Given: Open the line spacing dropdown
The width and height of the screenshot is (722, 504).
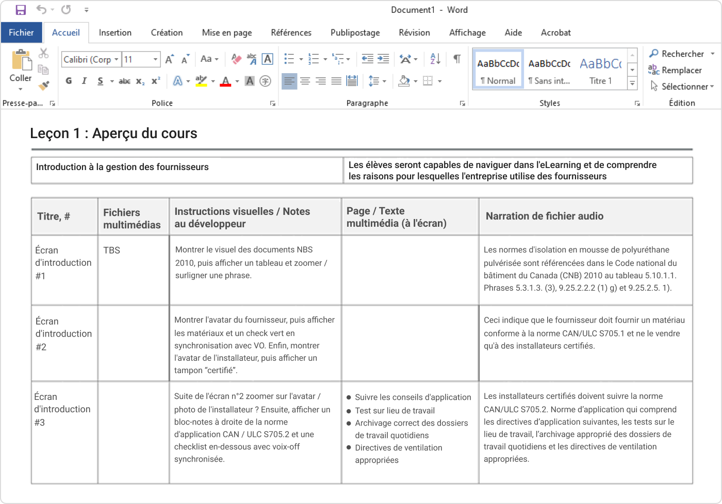Looking at the screenshot, I should coord(384,81).
